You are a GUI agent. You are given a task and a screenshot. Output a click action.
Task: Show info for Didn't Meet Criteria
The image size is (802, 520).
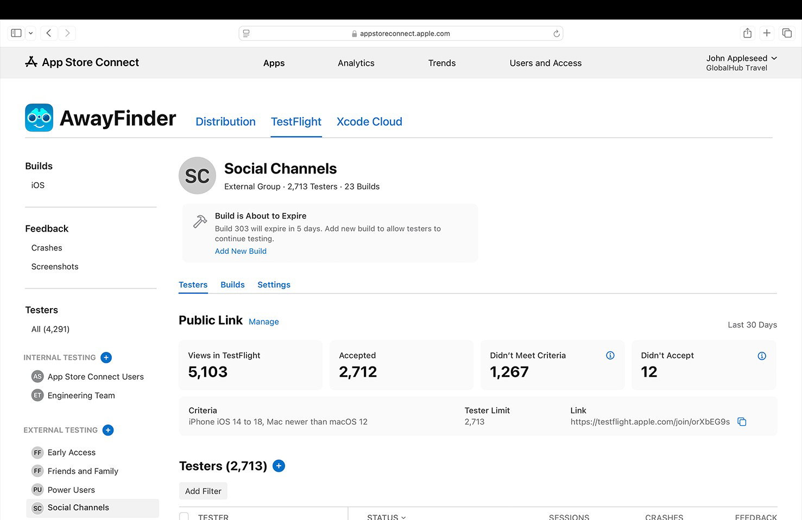click(x=610, y=356)
